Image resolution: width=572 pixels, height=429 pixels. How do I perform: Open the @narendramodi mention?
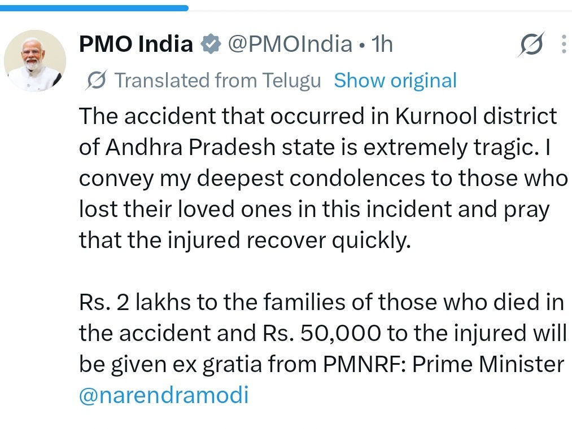[164, 395]
